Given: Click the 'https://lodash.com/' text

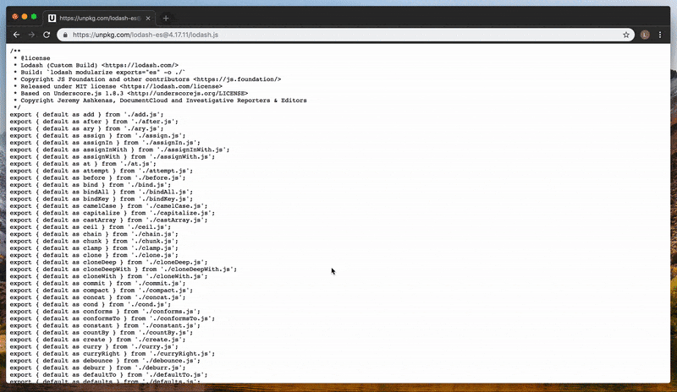Looking at the screenshot, I should (140, 65).
